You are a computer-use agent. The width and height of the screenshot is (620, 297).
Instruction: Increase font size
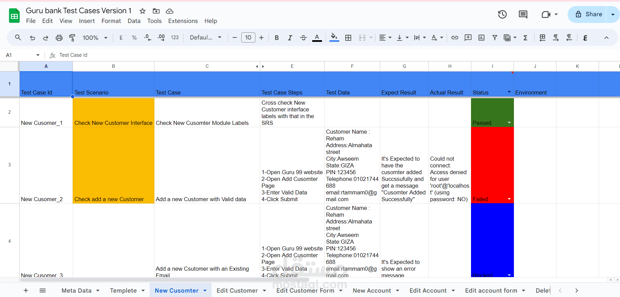[x=262, y=37]
